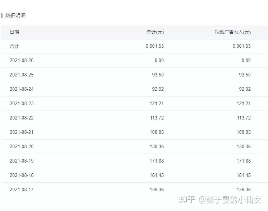268x211 pixels.
Task: Select the 合计 summary row label
Action: [x=14, y=46]
